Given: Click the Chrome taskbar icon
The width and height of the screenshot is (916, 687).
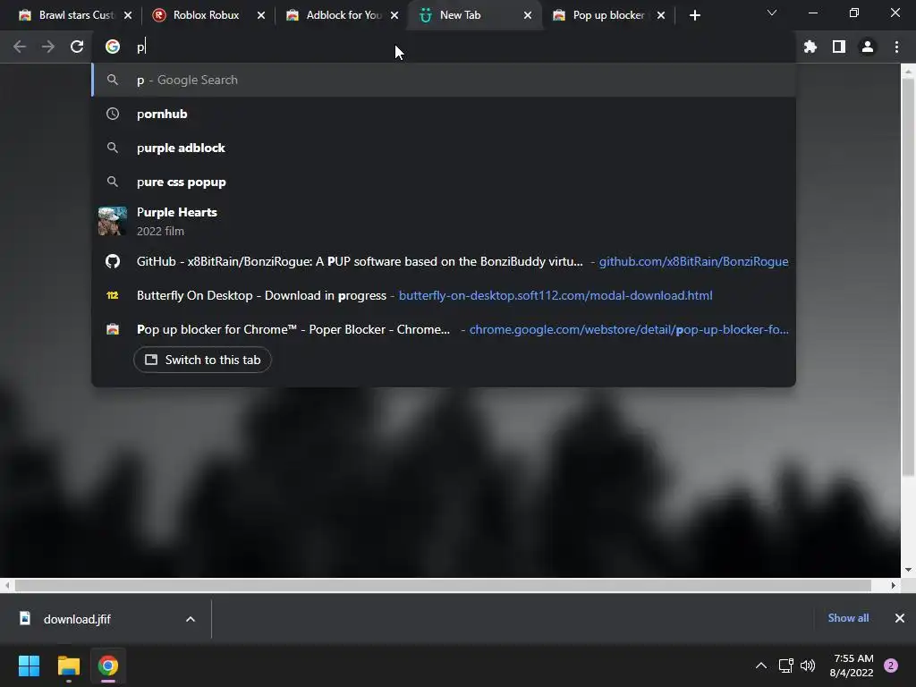Looking at the screenshot, I should point(108,666).
